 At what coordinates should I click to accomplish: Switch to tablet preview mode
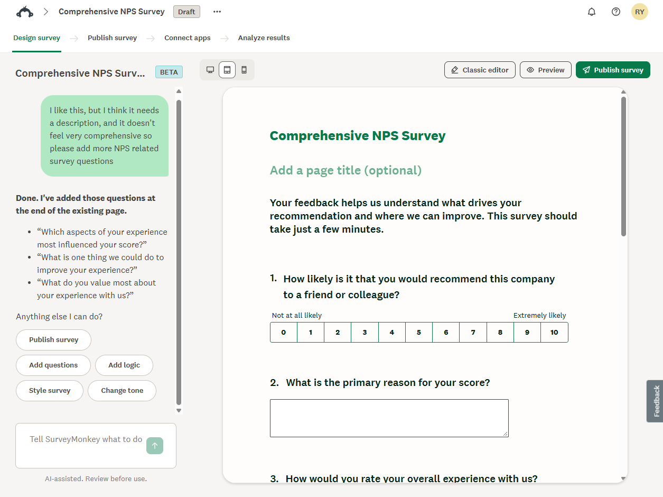(x=227, y=70)
